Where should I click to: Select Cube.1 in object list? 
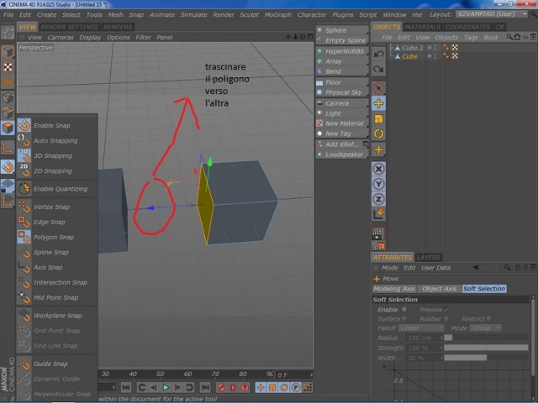413,48
